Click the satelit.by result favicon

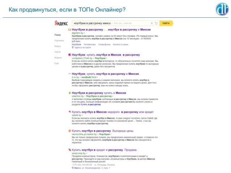tap(70, 112)
